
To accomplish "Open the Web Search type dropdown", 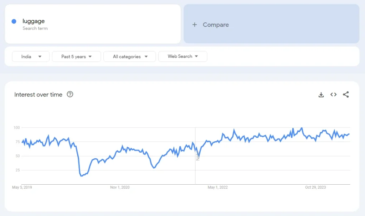I will [x=182, y=57].
